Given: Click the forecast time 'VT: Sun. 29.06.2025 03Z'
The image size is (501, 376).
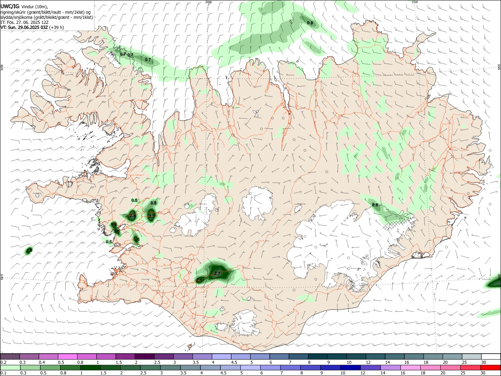Looking at the screenshot, I should pos(24,27).
